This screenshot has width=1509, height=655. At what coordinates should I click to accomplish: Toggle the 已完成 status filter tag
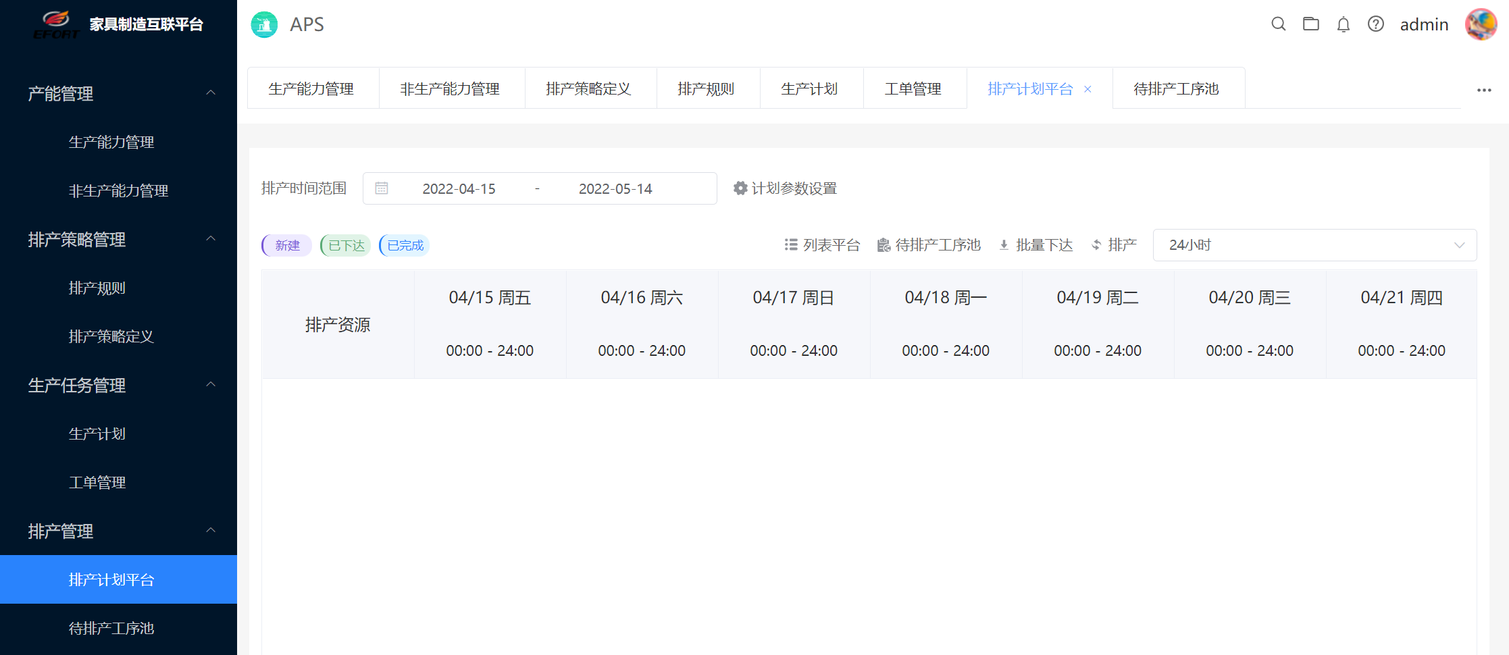pyautogui.click(x=405, y=245)
